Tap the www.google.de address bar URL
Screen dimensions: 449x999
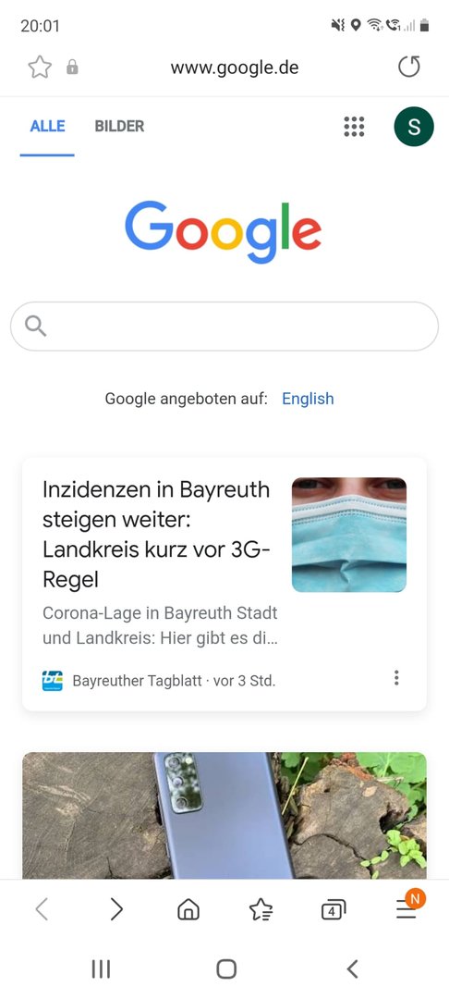(x=235, y=67)
